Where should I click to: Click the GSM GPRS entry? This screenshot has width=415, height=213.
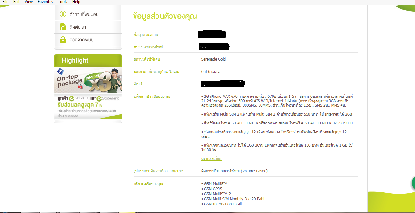[213, 189]
